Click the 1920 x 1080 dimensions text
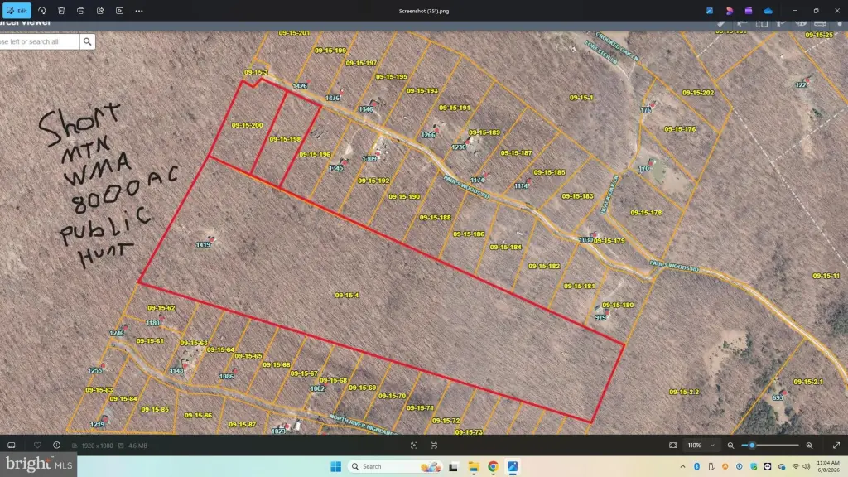Viewport: 848px width, 477px height. point(97,446)
